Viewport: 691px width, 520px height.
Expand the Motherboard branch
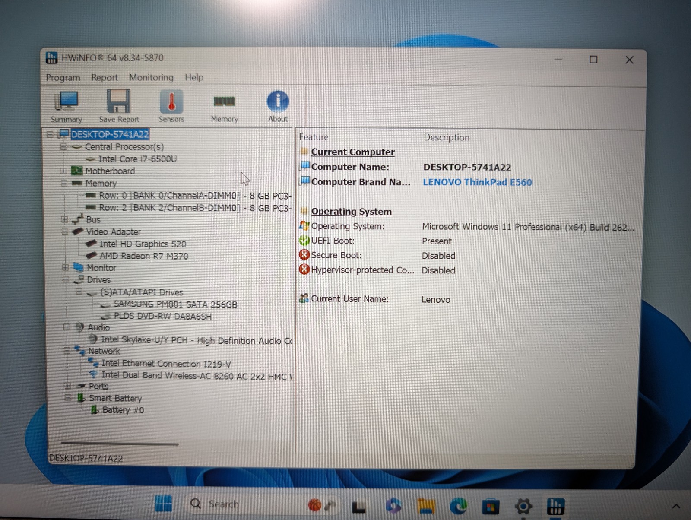pos(64,171)
